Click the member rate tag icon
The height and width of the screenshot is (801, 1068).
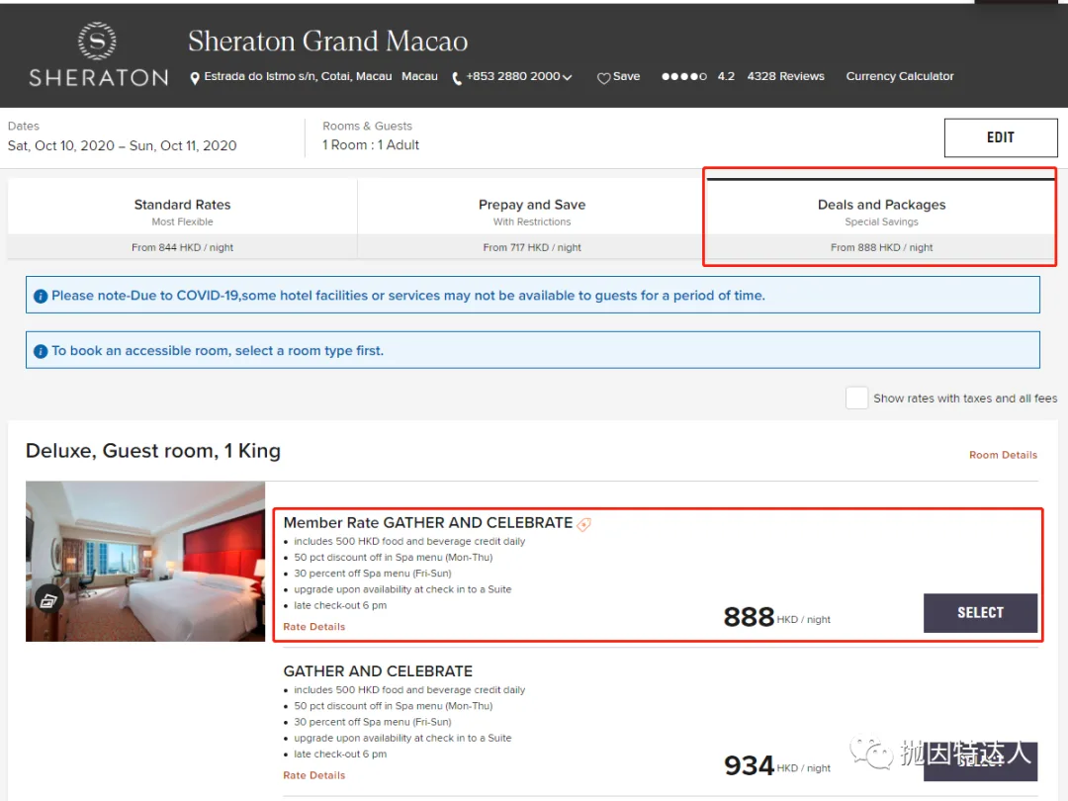point(584,524)
